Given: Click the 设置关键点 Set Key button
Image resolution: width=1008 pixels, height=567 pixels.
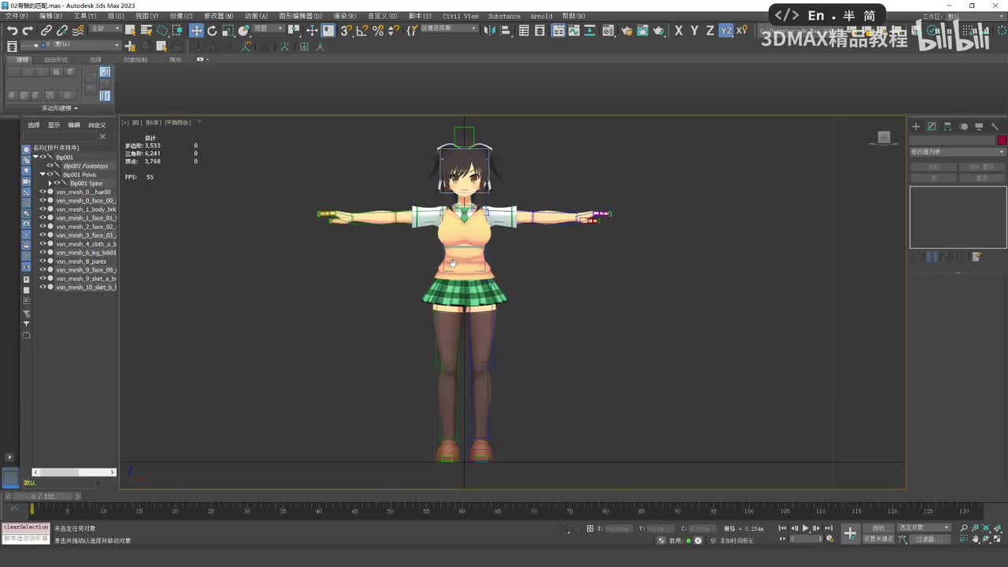Looking at the screenshot, I should [879, 539].
